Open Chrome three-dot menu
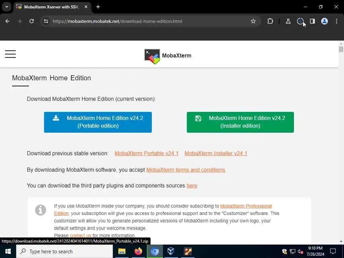Image resolution: width=344 pixels, height=258 pixels. click(337, 21)
